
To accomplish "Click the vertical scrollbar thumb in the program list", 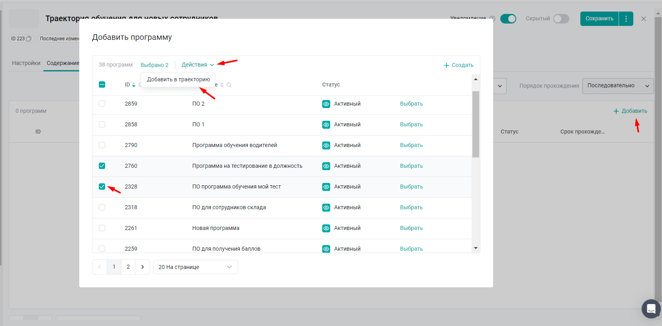I will [476, 124].
